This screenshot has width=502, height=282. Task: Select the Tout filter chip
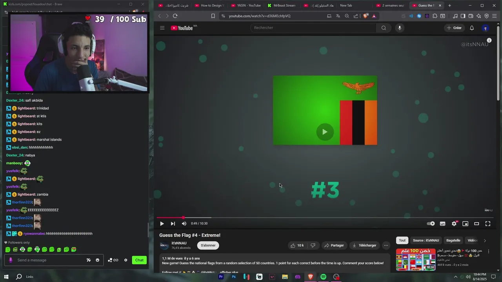pyautogui.click(x=402, y=240)
